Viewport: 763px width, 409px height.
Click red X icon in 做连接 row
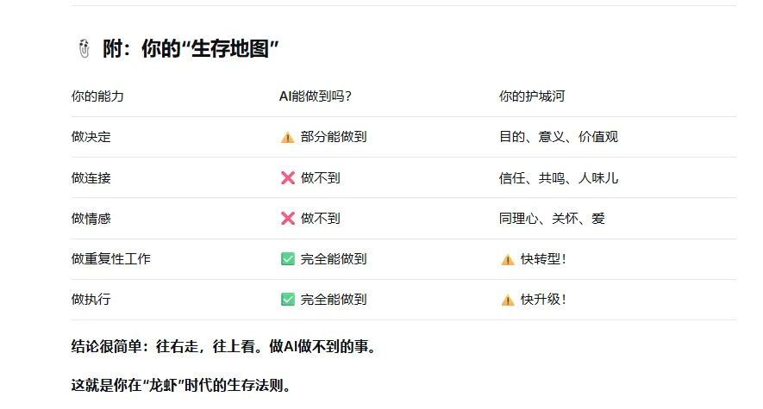(288, 177)
